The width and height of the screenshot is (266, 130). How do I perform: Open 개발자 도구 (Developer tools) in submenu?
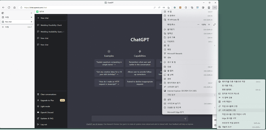(x=241, y=127)
